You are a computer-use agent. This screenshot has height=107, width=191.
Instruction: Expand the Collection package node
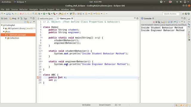(x=6, y=38)
